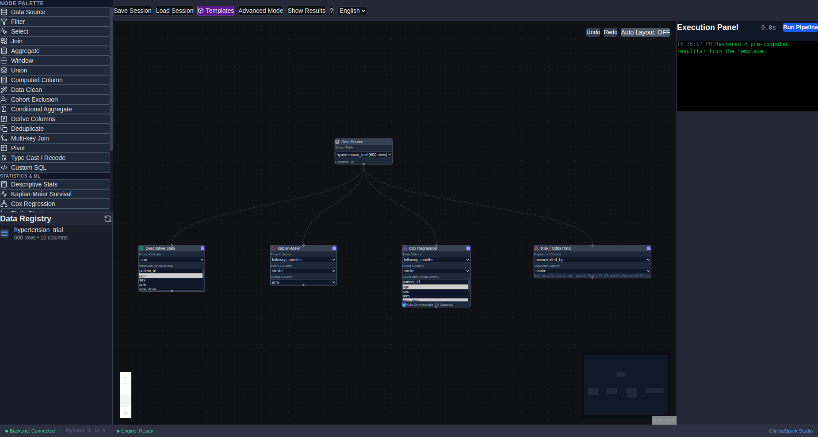Click Load Session
Screen dimensions: 818x437
point(175,11)
